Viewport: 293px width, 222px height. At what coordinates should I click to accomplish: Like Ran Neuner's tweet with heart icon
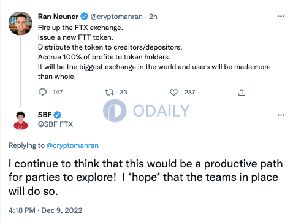click(173, 93)
